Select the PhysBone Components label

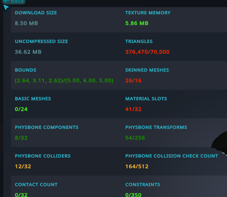(47, 127)
